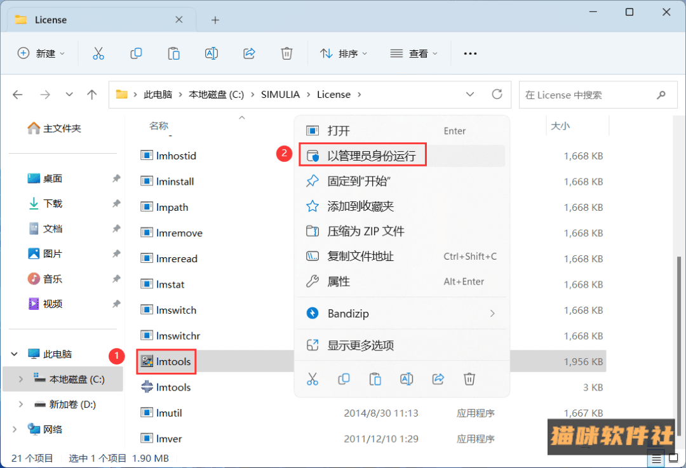Open 图片 in the sidebar
Screen dimensions: 686x468
click(x=45, y=253)
